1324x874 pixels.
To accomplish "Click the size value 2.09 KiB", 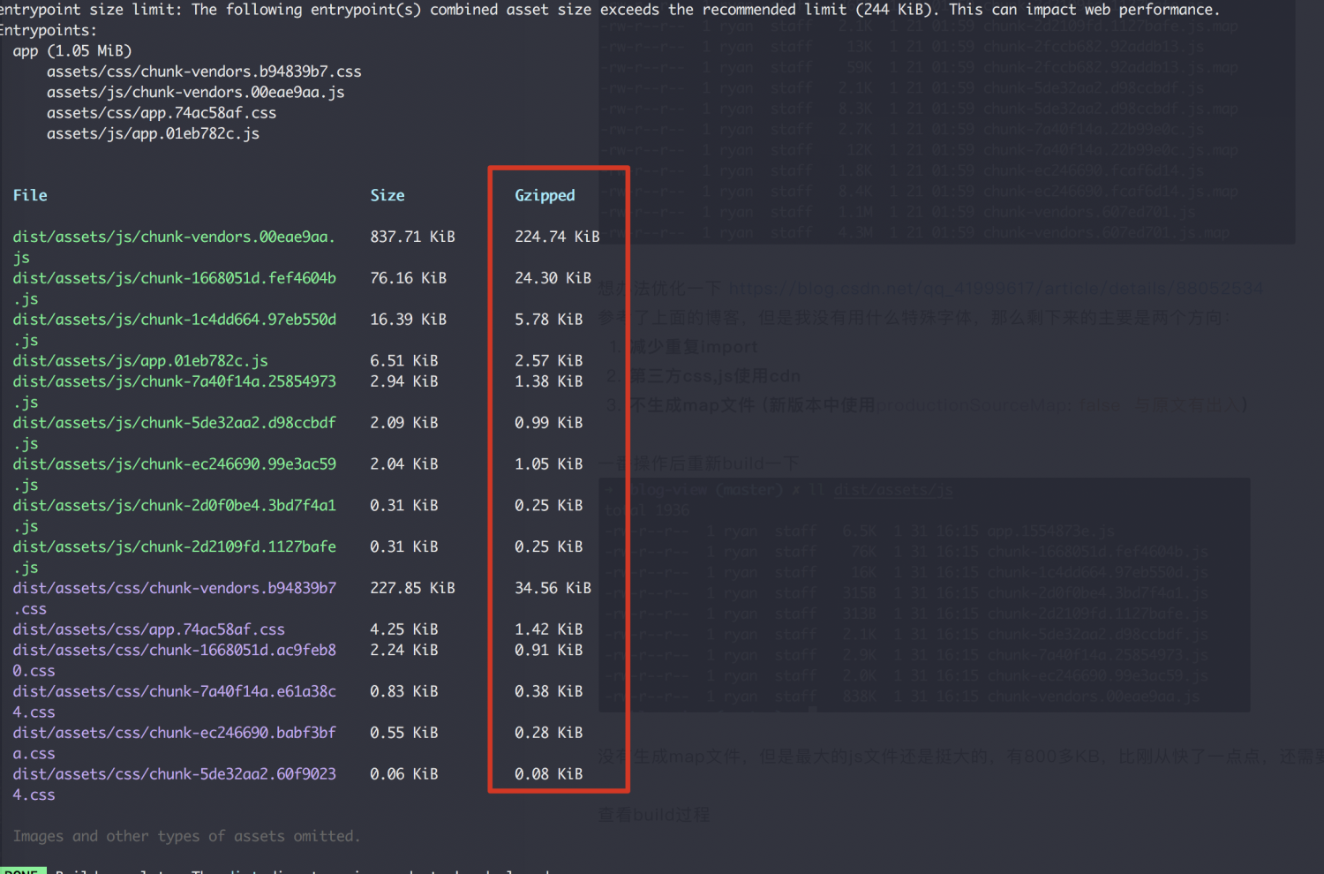I will [x=404, y=423].
